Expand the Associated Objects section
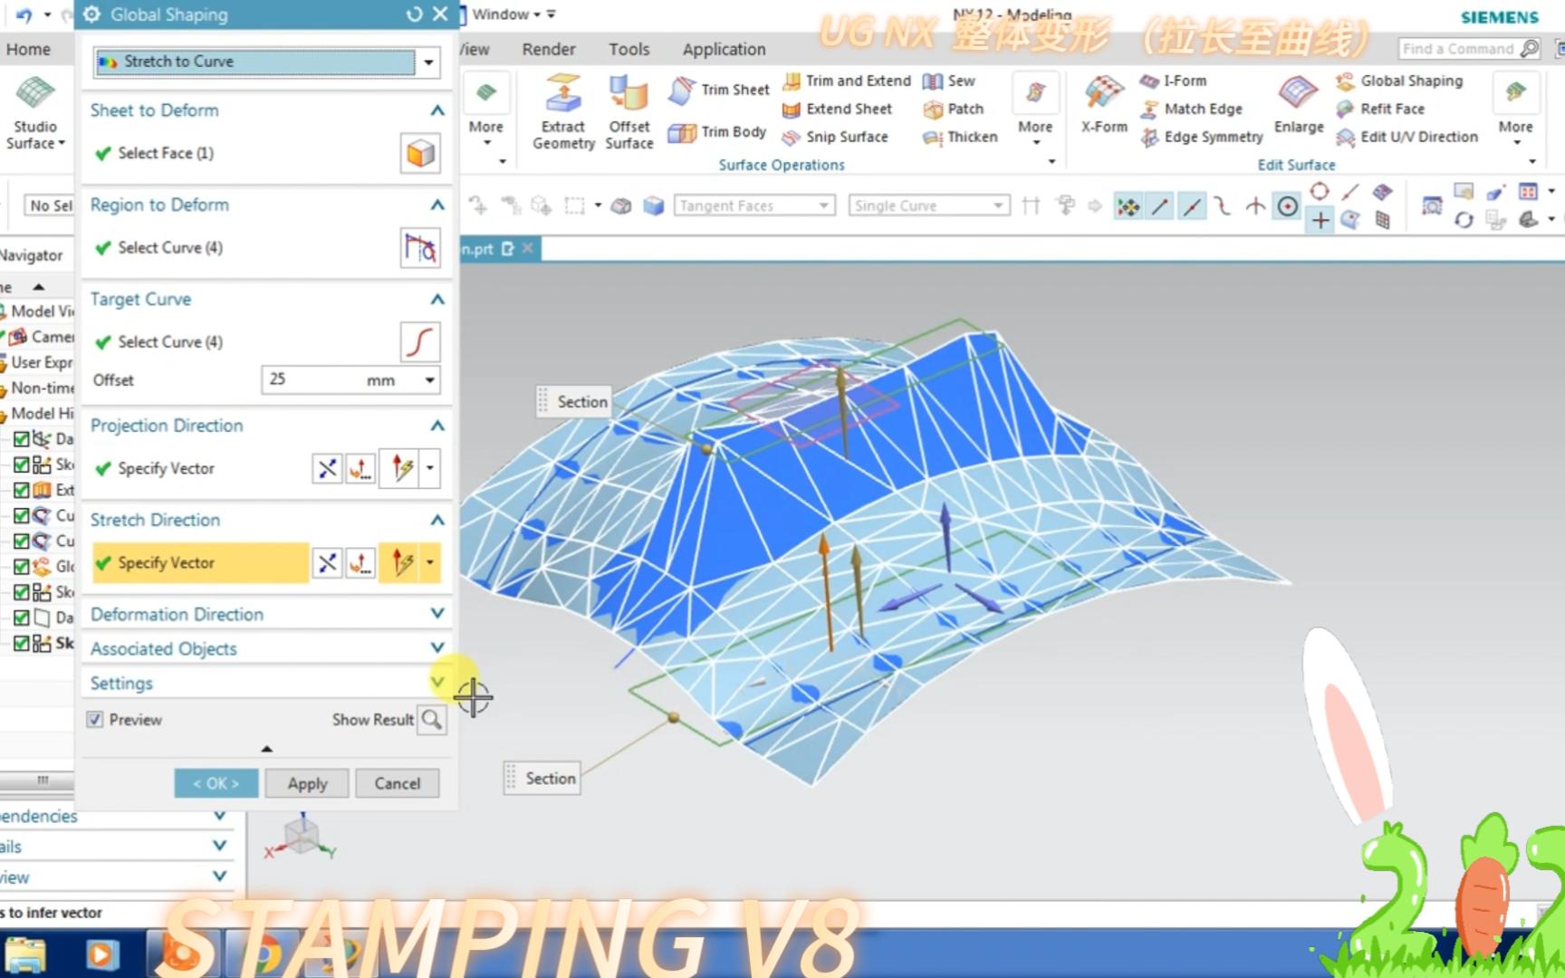1565x978 pixels. point(437,647)
